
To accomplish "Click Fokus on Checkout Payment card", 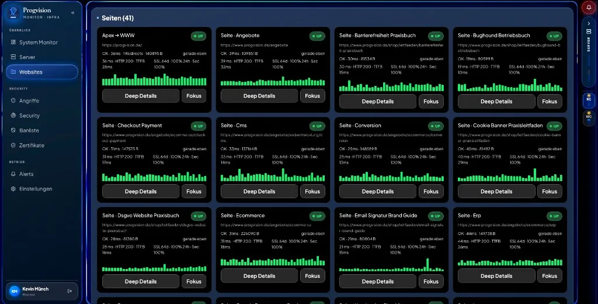I will click(x=194, y=191).
